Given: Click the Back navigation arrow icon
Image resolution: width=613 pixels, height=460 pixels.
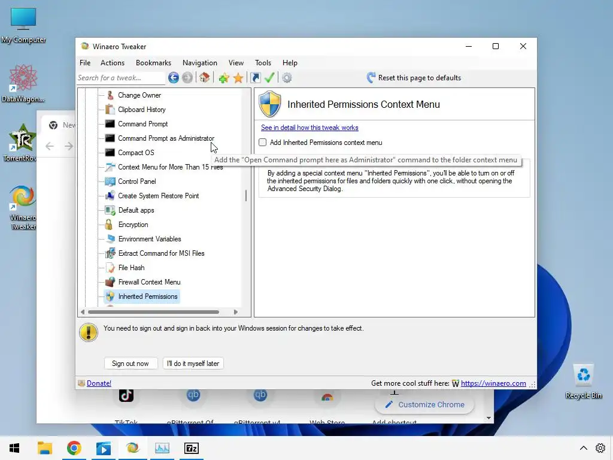Looking at the screenshot, I should [x=174, y=78].
